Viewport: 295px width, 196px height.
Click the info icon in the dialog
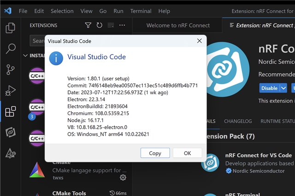pyautogui.click(x=56, y=58)
